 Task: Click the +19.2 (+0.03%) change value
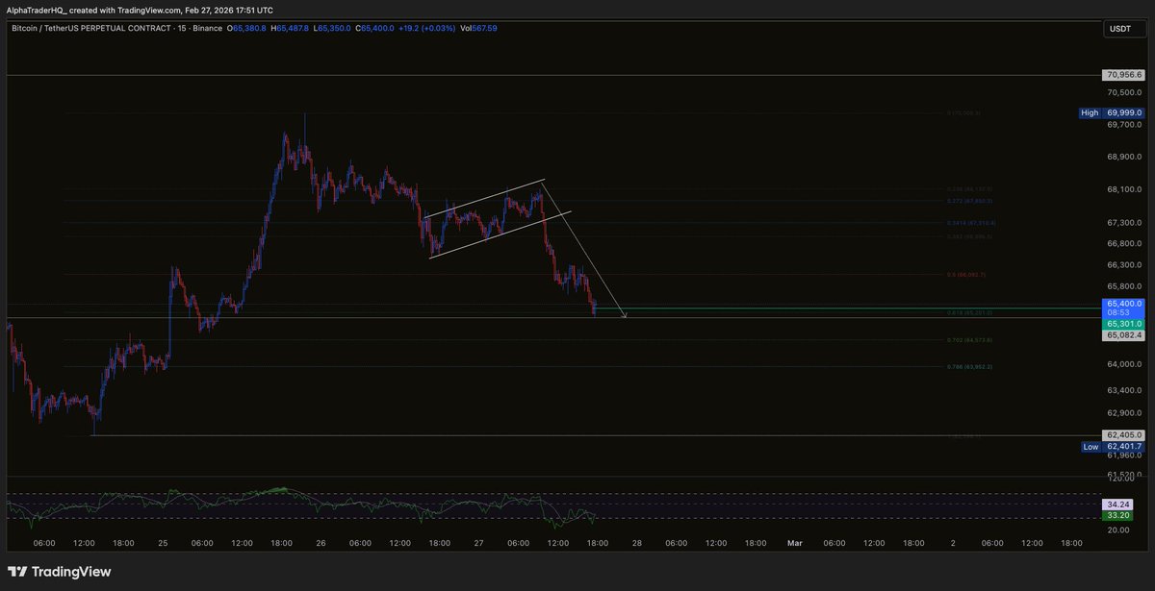tap(426, 28)
